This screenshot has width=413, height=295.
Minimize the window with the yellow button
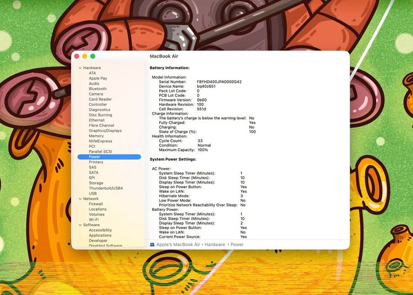pyautogui.click(x=85, y=56)
